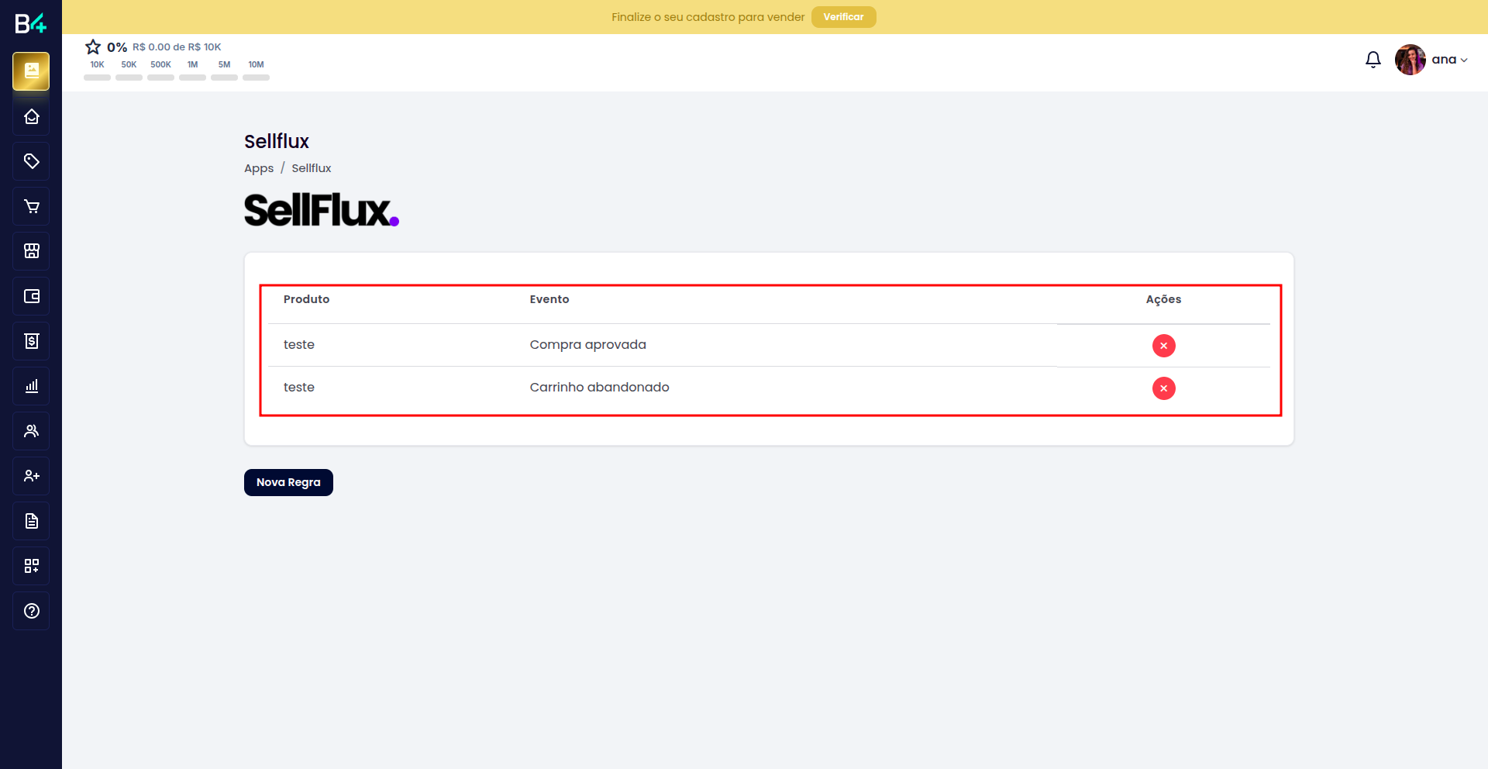The height and width of the screenshot is (769, 1488).
Task: Navigate to Apps breadcrumb
Action: pyautogui.click(x=259, y=168)
